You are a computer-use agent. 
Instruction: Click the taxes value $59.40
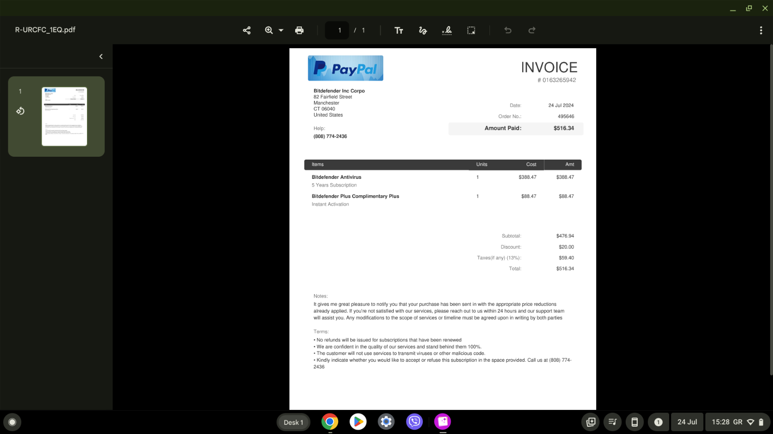pos(566,258)
